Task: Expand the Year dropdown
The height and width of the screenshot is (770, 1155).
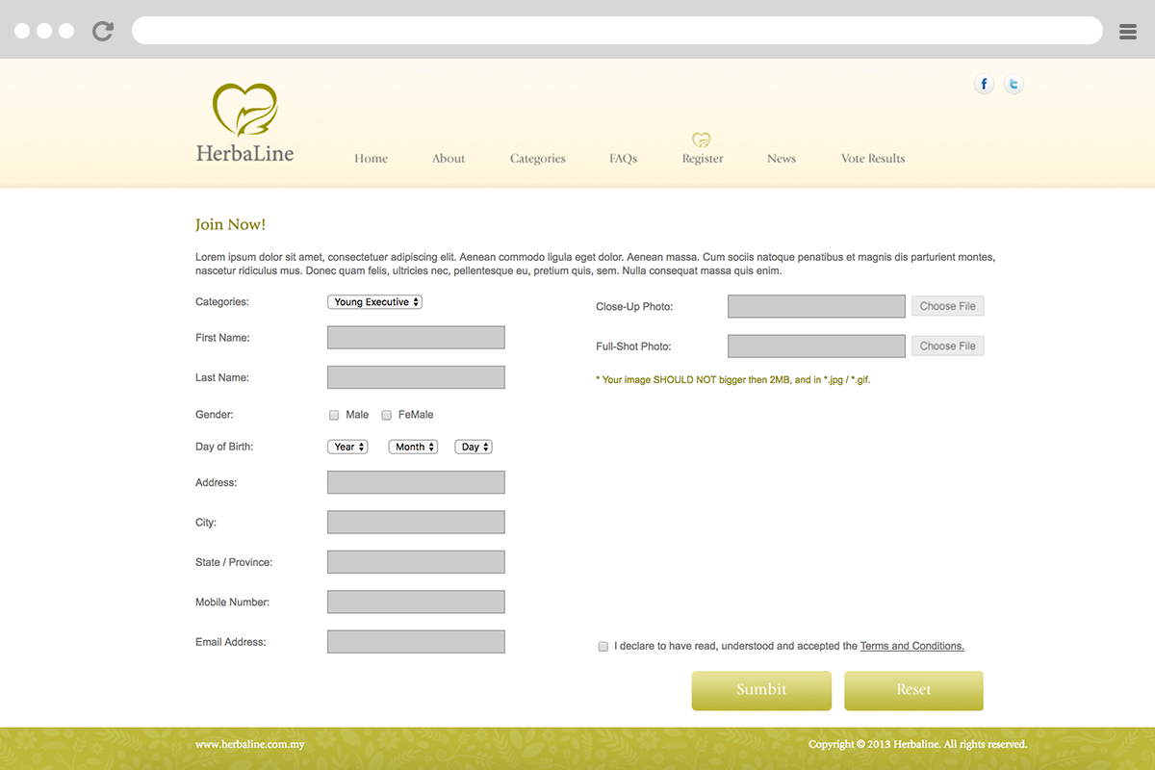Action: (347, 447)
